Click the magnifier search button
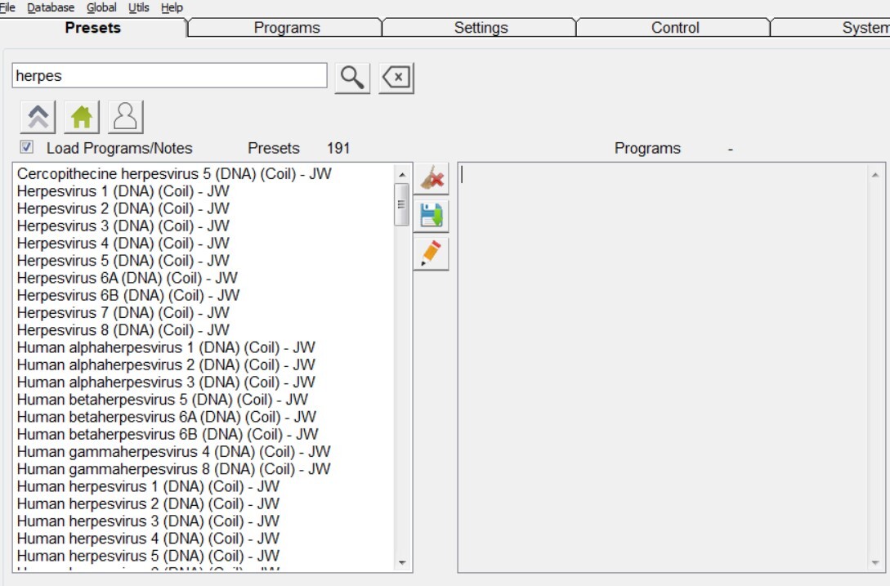This screenshot has height=586, width=890. (x=352, y=78)
